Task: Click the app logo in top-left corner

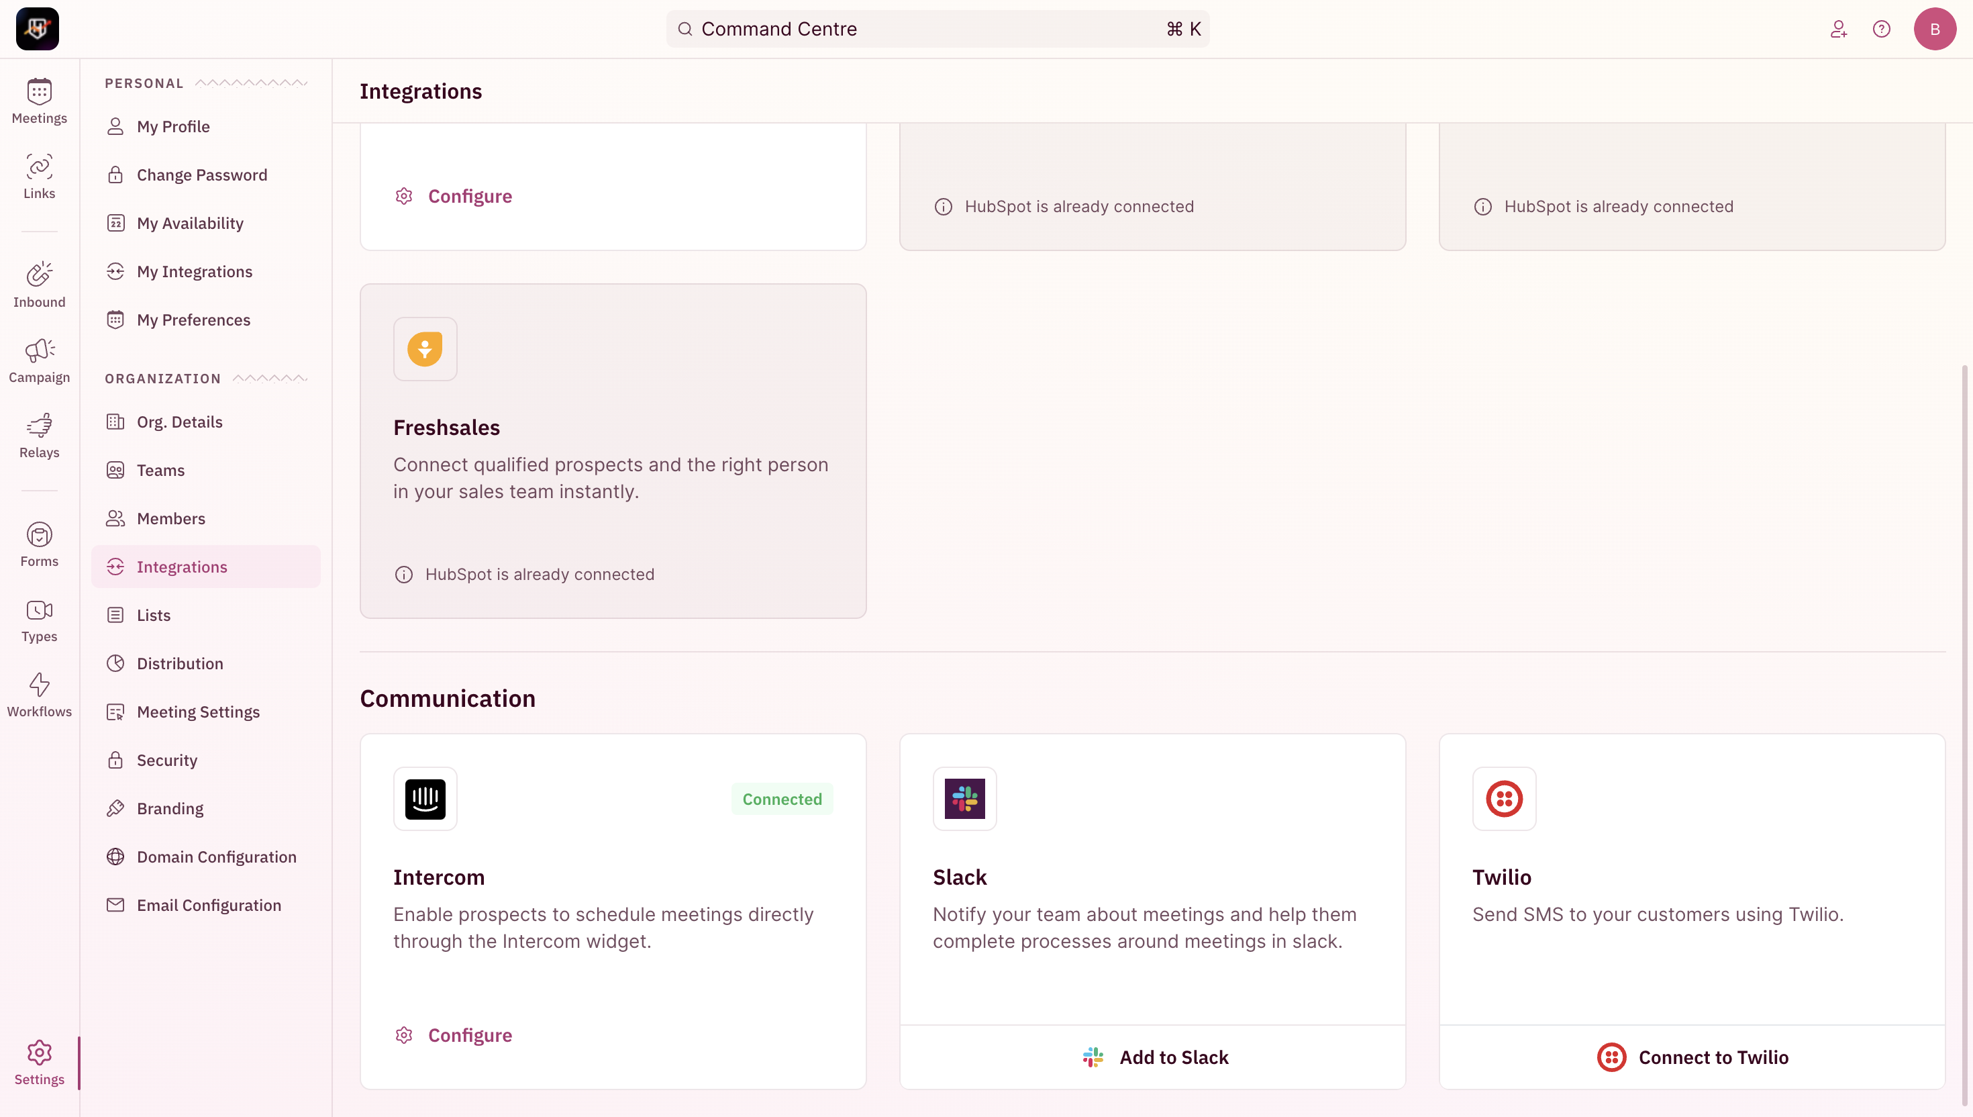Action: [38, 29]
